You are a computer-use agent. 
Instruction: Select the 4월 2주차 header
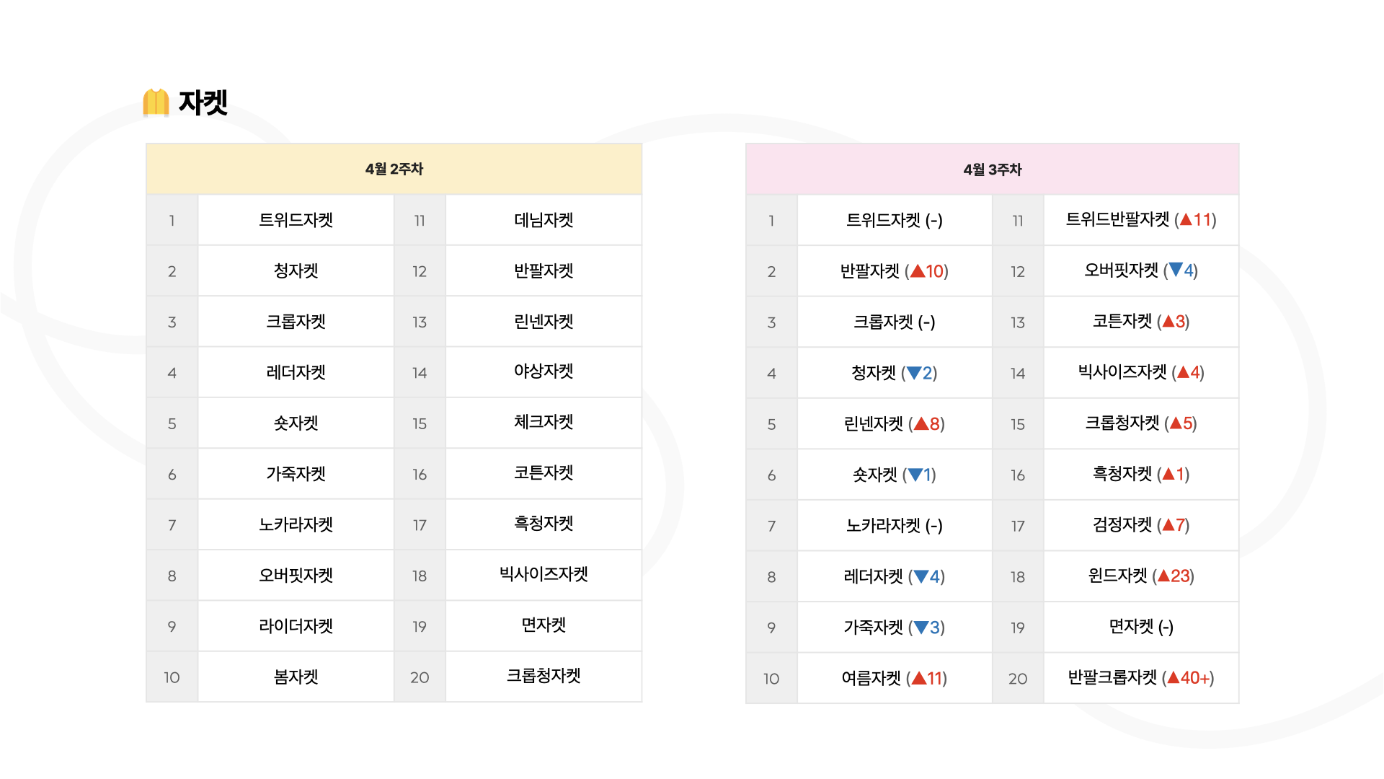coord(394,169)
